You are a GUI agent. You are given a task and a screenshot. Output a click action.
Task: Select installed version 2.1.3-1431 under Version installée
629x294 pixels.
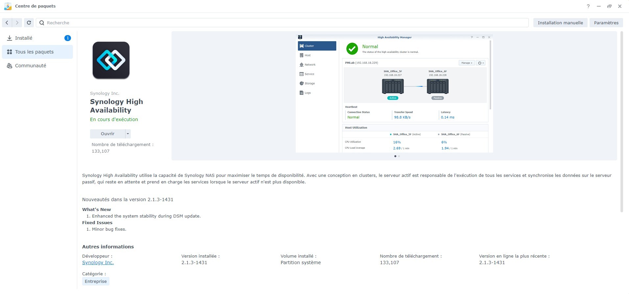[x=194, y=262]
